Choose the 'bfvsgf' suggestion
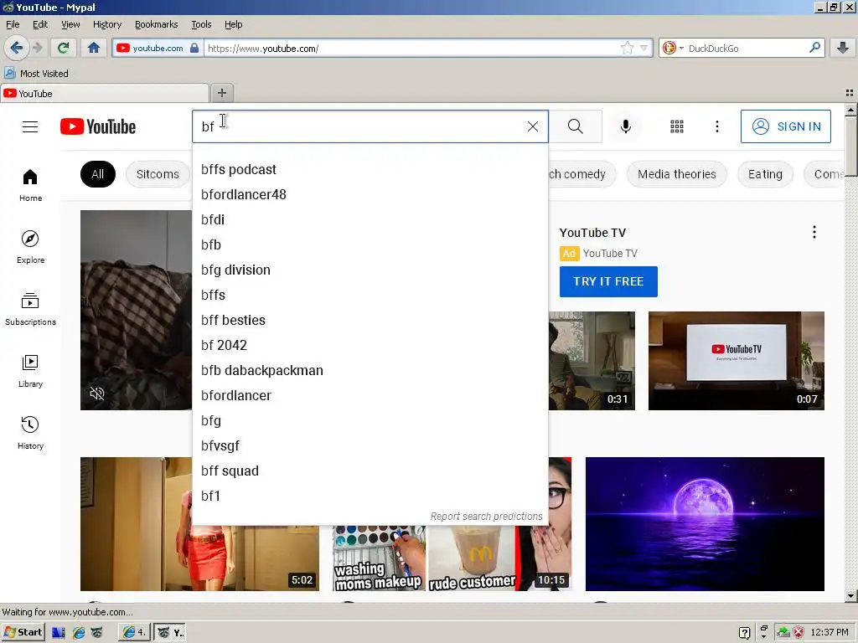This screenshot has width=858, height=643. click(370, 446)
